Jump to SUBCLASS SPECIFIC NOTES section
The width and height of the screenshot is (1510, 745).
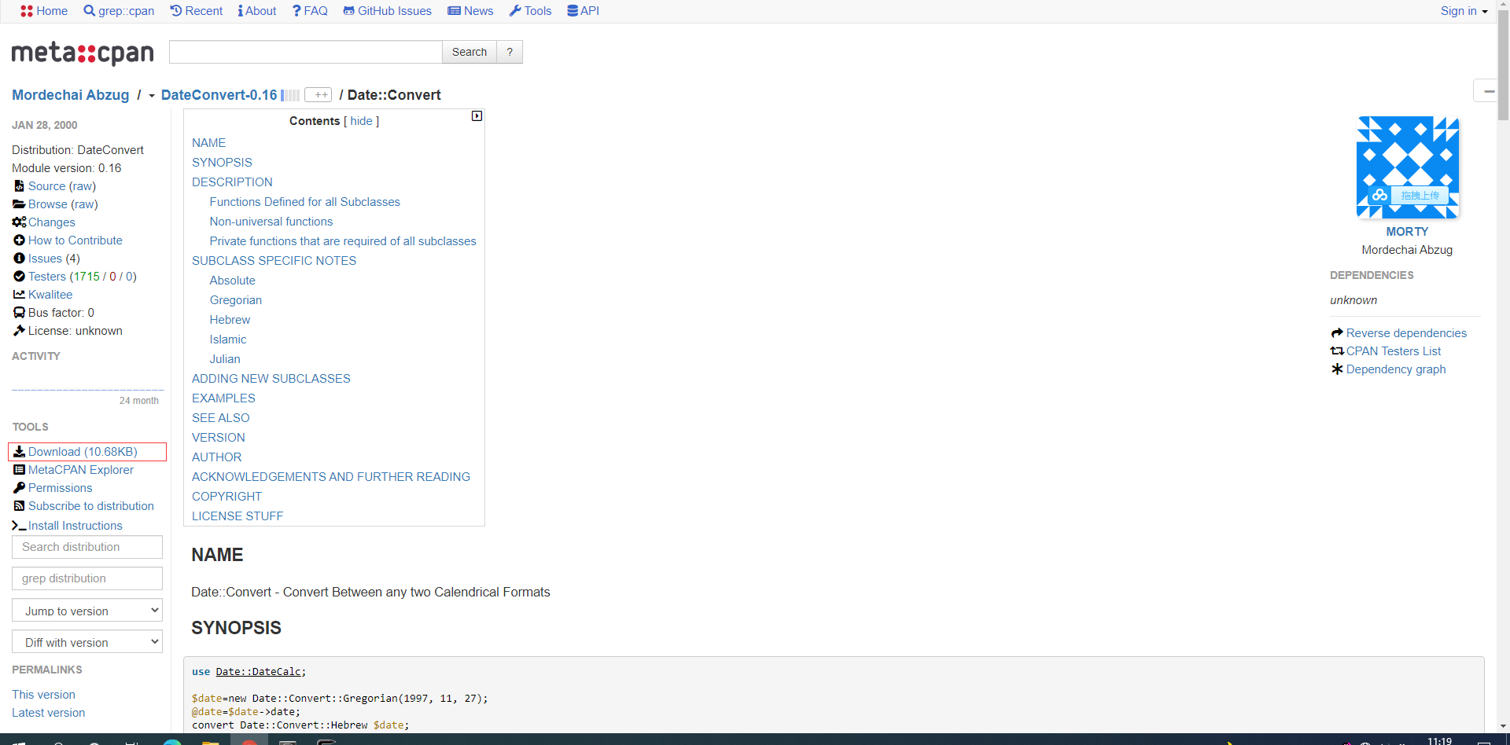click(x=274, y=261)
